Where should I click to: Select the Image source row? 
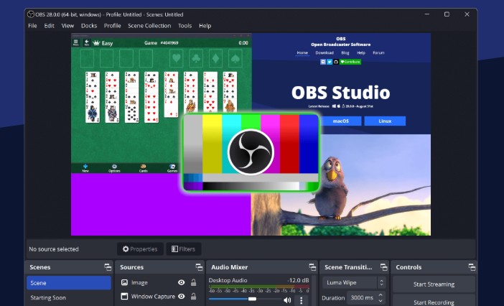159,282
